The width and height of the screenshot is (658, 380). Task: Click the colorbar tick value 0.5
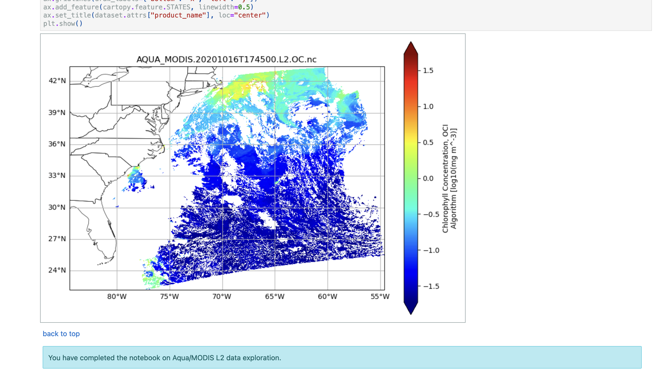(428, 143)
